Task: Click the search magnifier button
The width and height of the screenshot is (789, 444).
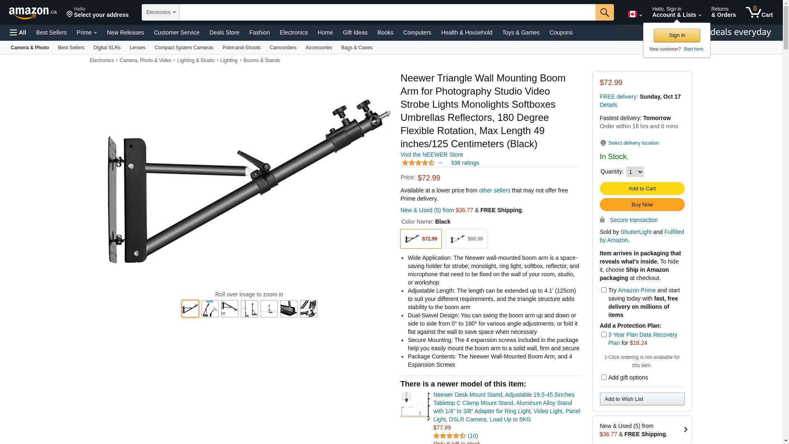Action: click(604, 12)
